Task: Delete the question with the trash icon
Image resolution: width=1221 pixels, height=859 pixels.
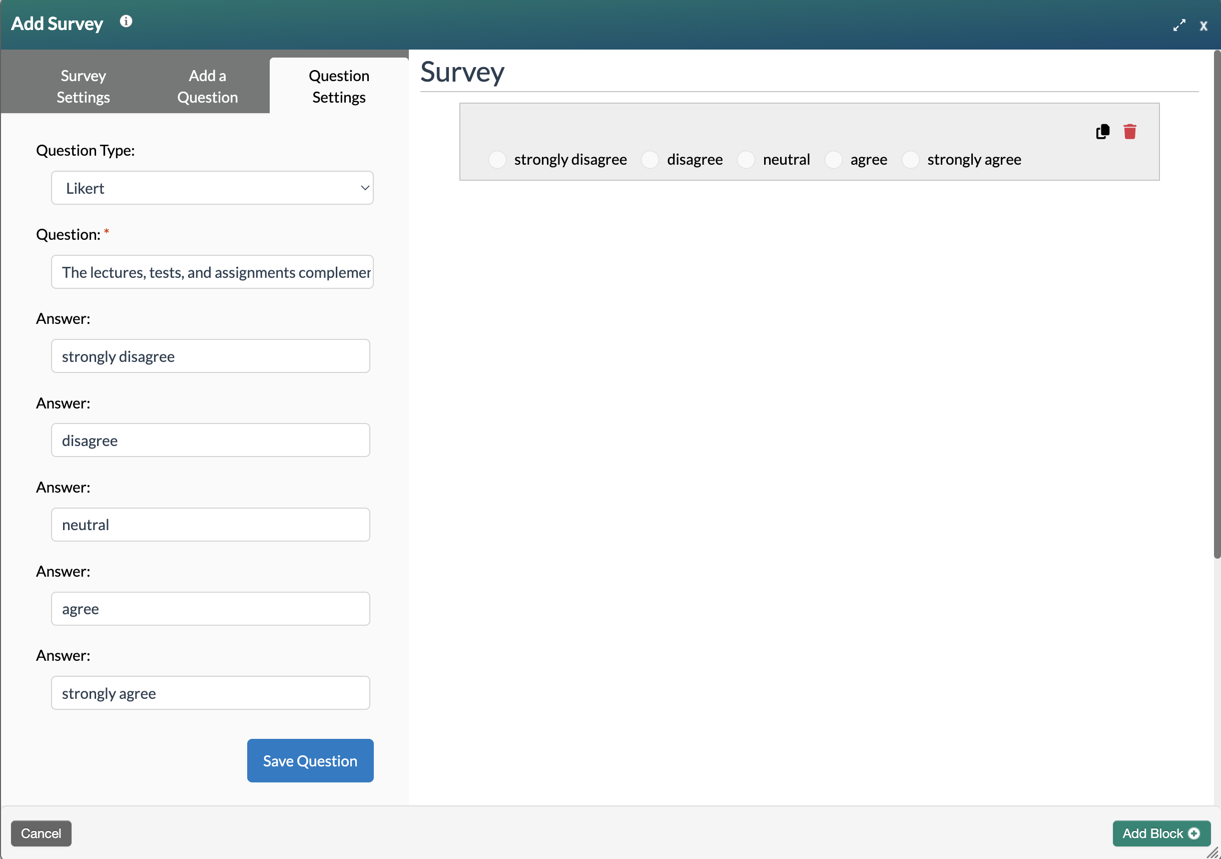Action: point(1130,131)
